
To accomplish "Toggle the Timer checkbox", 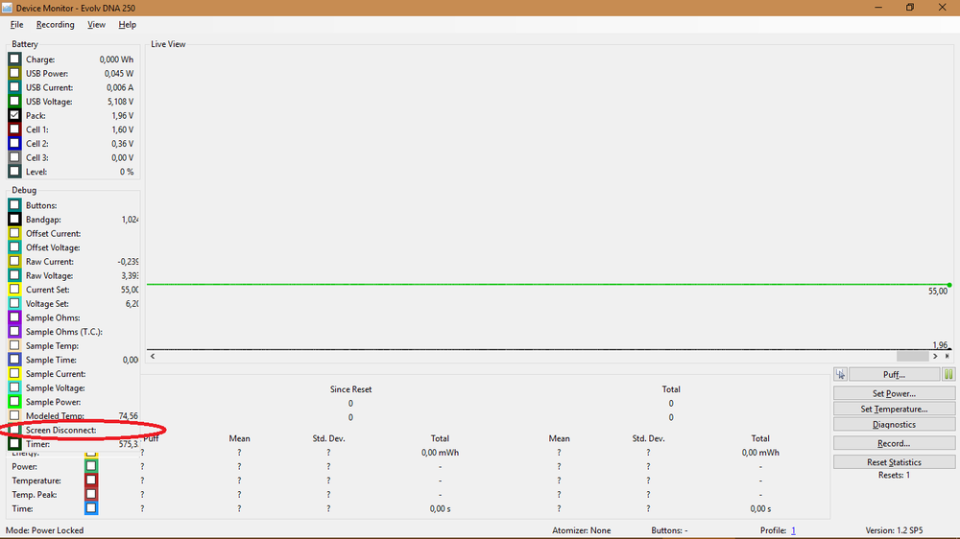I will tap(14, 444).
